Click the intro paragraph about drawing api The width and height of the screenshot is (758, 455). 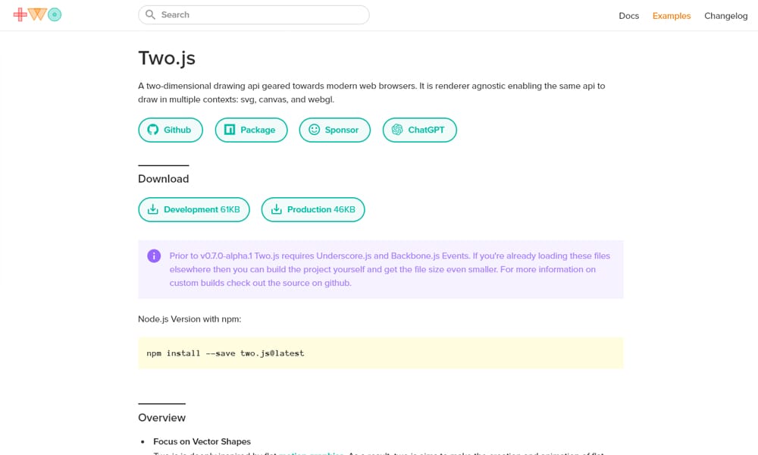371,93
